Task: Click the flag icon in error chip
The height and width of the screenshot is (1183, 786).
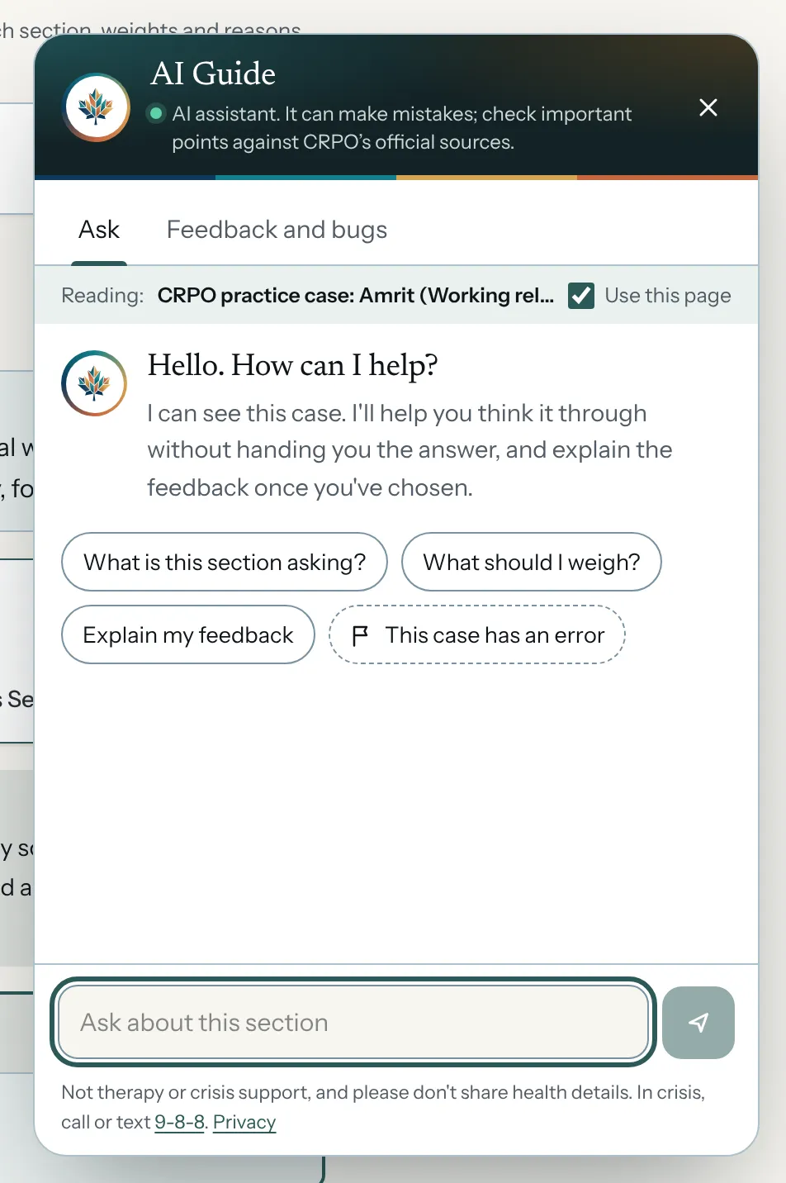Action: tap(360, 635)
